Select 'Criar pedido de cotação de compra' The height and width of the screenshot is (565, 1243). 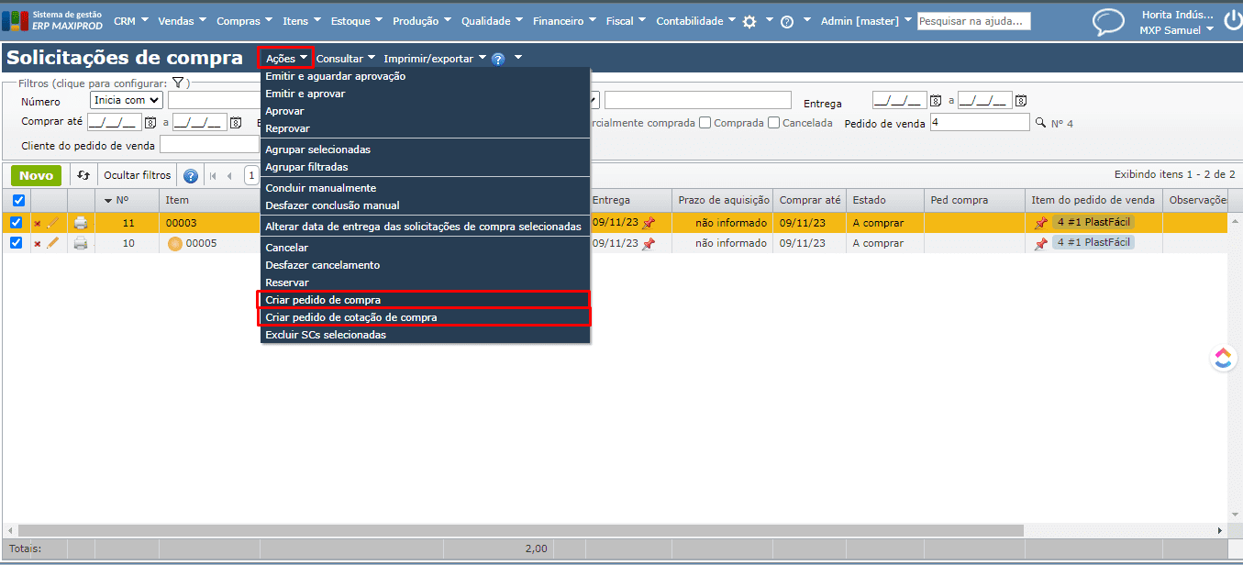click(x=425, y=317)
